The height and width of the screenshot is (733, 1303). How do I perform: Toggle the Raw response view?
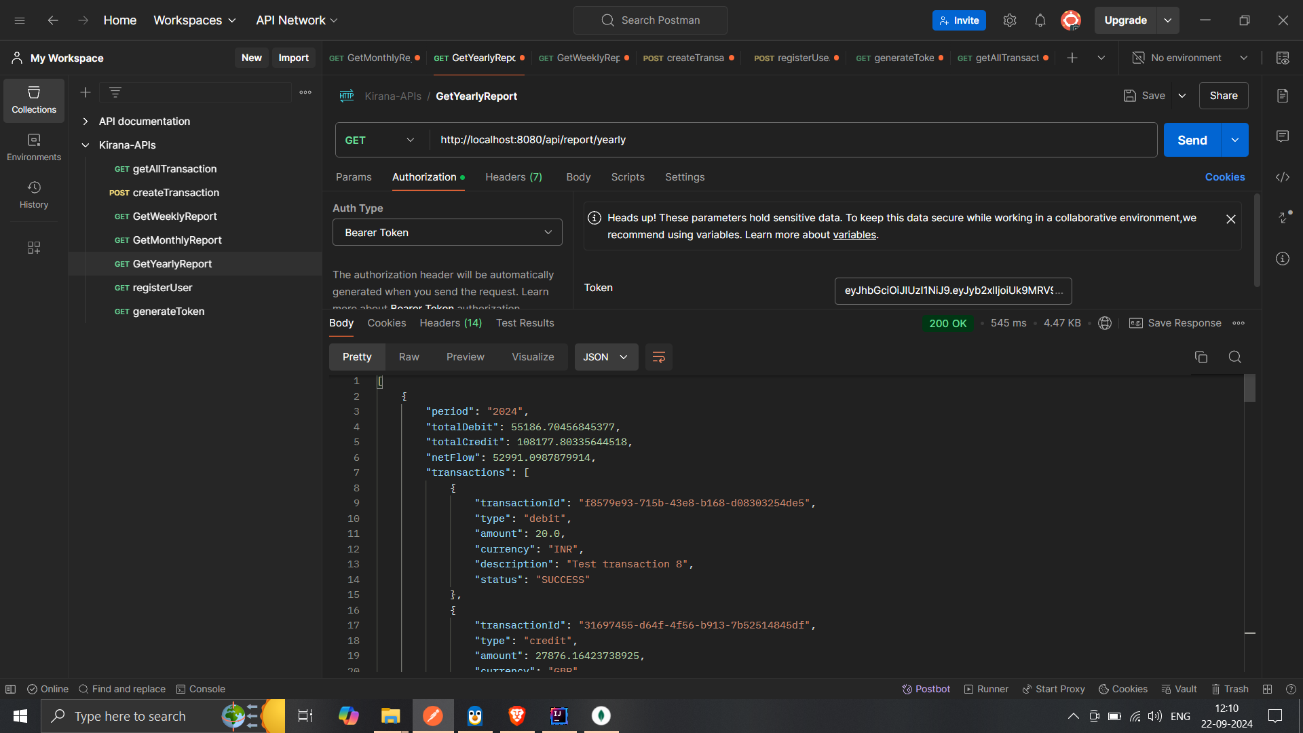click(409, 356)
